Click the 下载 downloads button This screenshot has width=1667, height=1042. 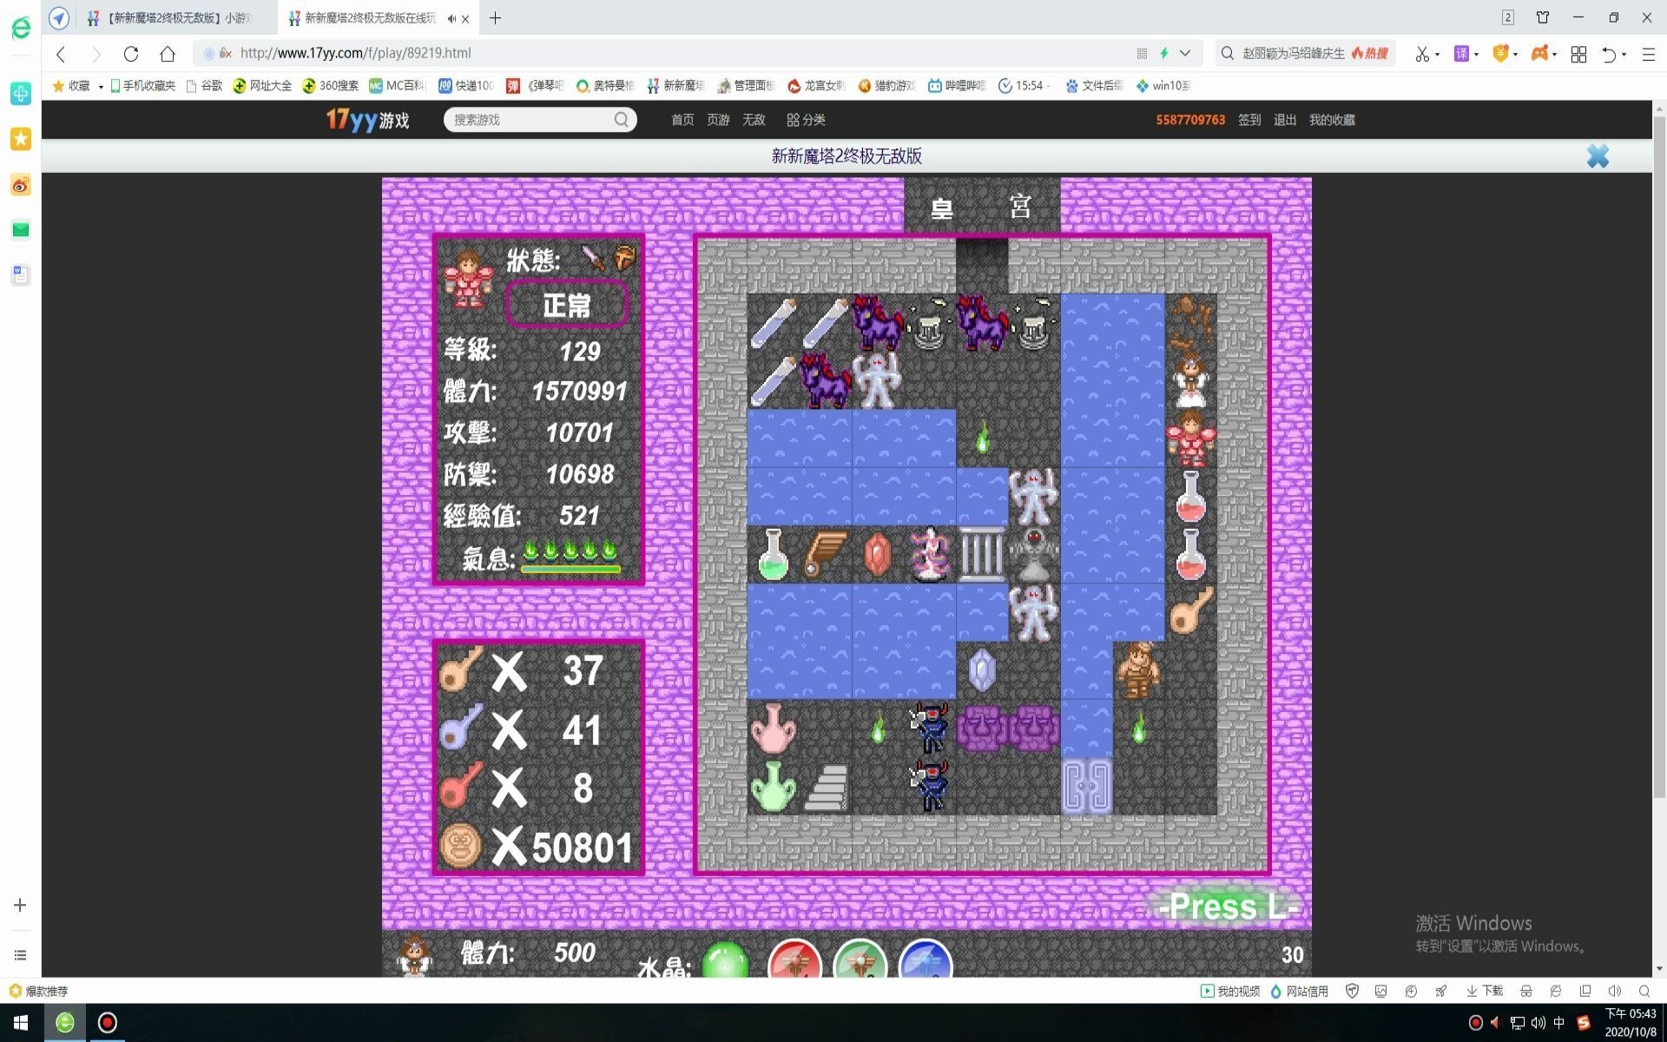tap(1485, 991)
